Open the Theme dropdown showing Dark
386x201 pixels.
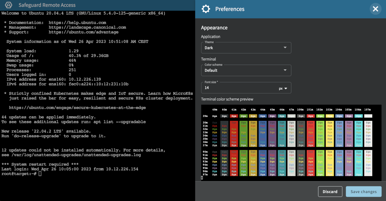point(246,48)
